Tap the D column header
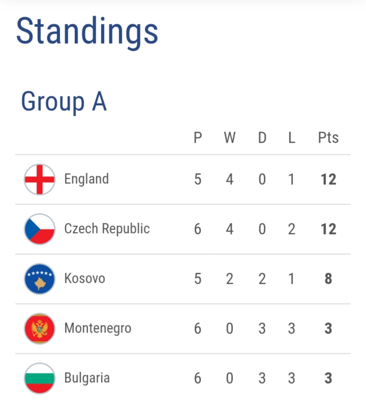 point(262,138)
